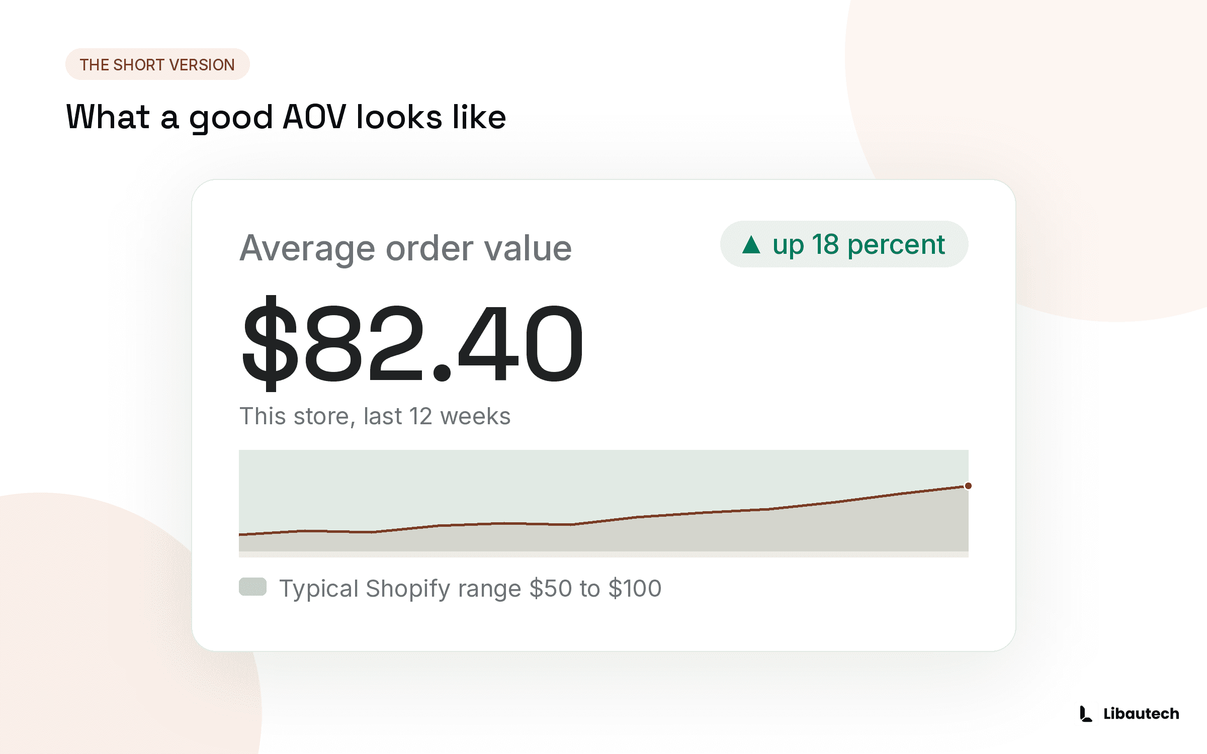Click the 'What a good AOV looks like' heading
This screenshot has width=1207, height=754.
[x=286, y=118]
